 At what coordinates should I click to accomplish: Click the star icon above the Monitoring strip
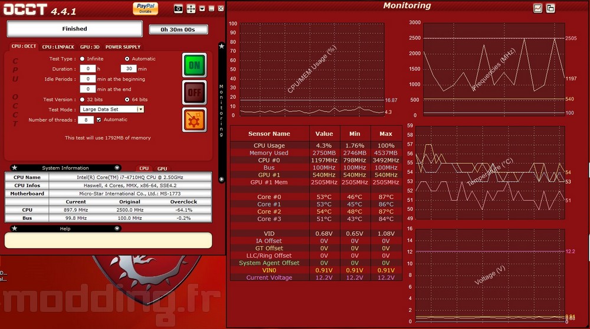[x=222, y=46]
